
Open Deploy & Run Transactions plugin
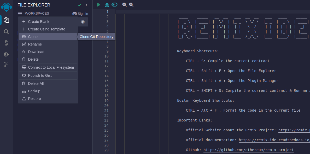click(x=6, y=54)
